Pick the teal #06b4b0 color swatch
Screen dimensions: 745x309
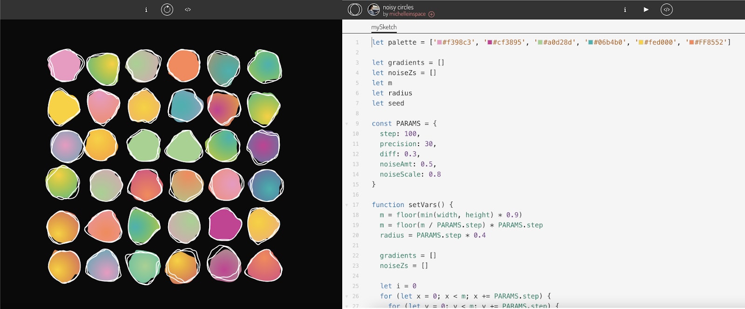(x=590, y=42)
